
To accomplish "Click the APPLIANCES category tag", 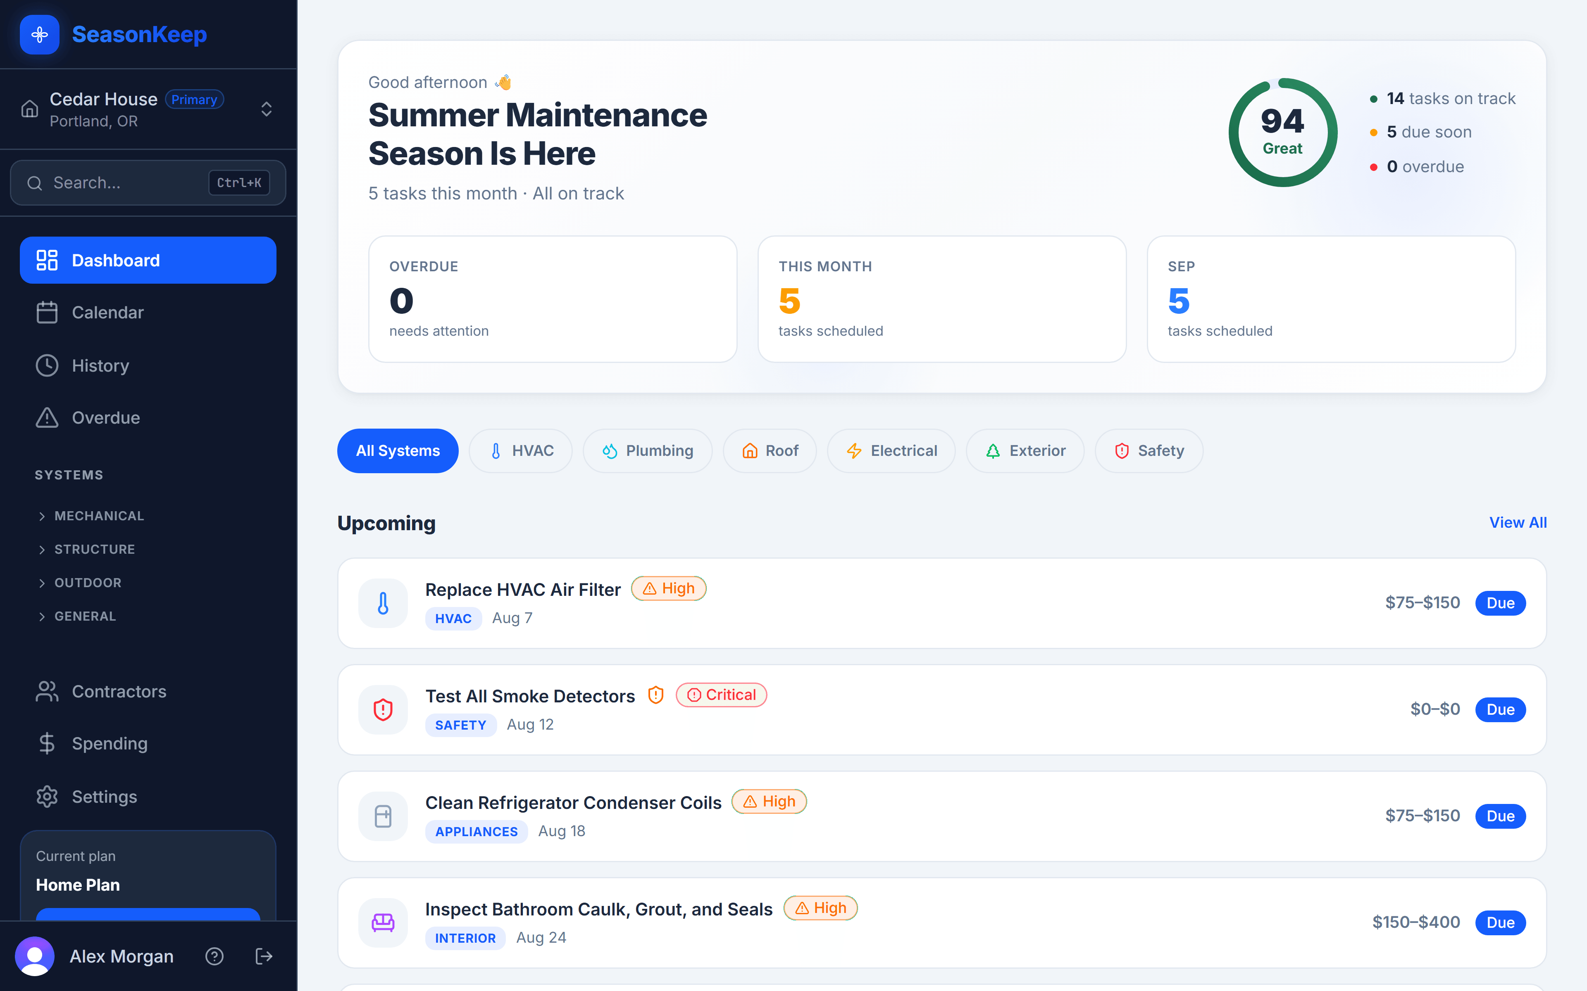I will [476, 832].
